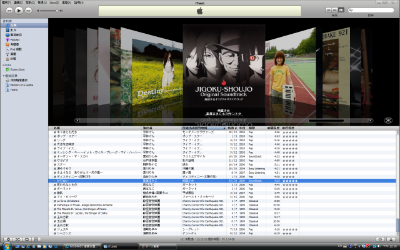The image size is (400, 250).
Task: Toggle the browser eye button
Action: pyautogui.click(x=381, y=239)
